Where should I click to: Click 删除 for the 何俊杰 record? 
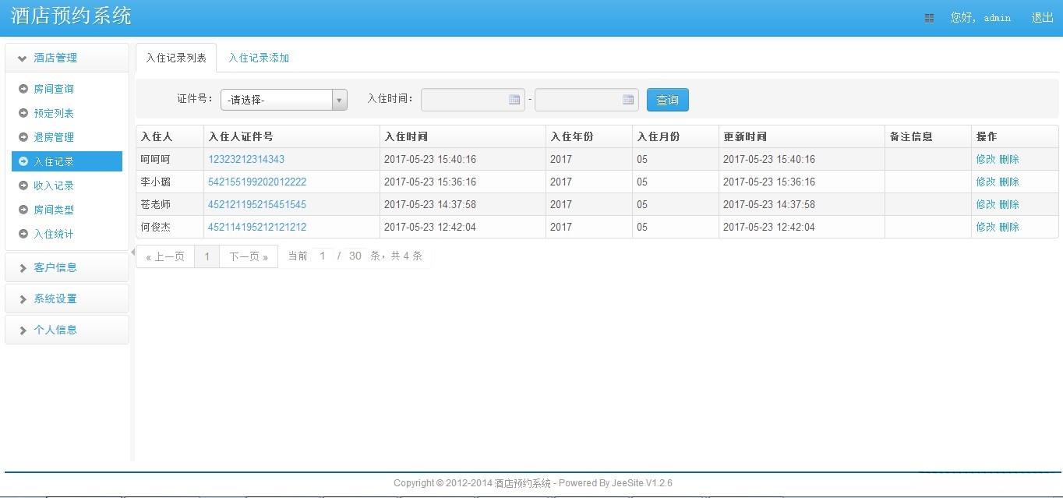pyautogui.click(x=1009, y=227)
